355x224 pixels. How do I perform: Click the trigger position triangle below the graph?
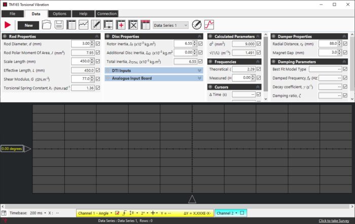(x=192, y=199)
